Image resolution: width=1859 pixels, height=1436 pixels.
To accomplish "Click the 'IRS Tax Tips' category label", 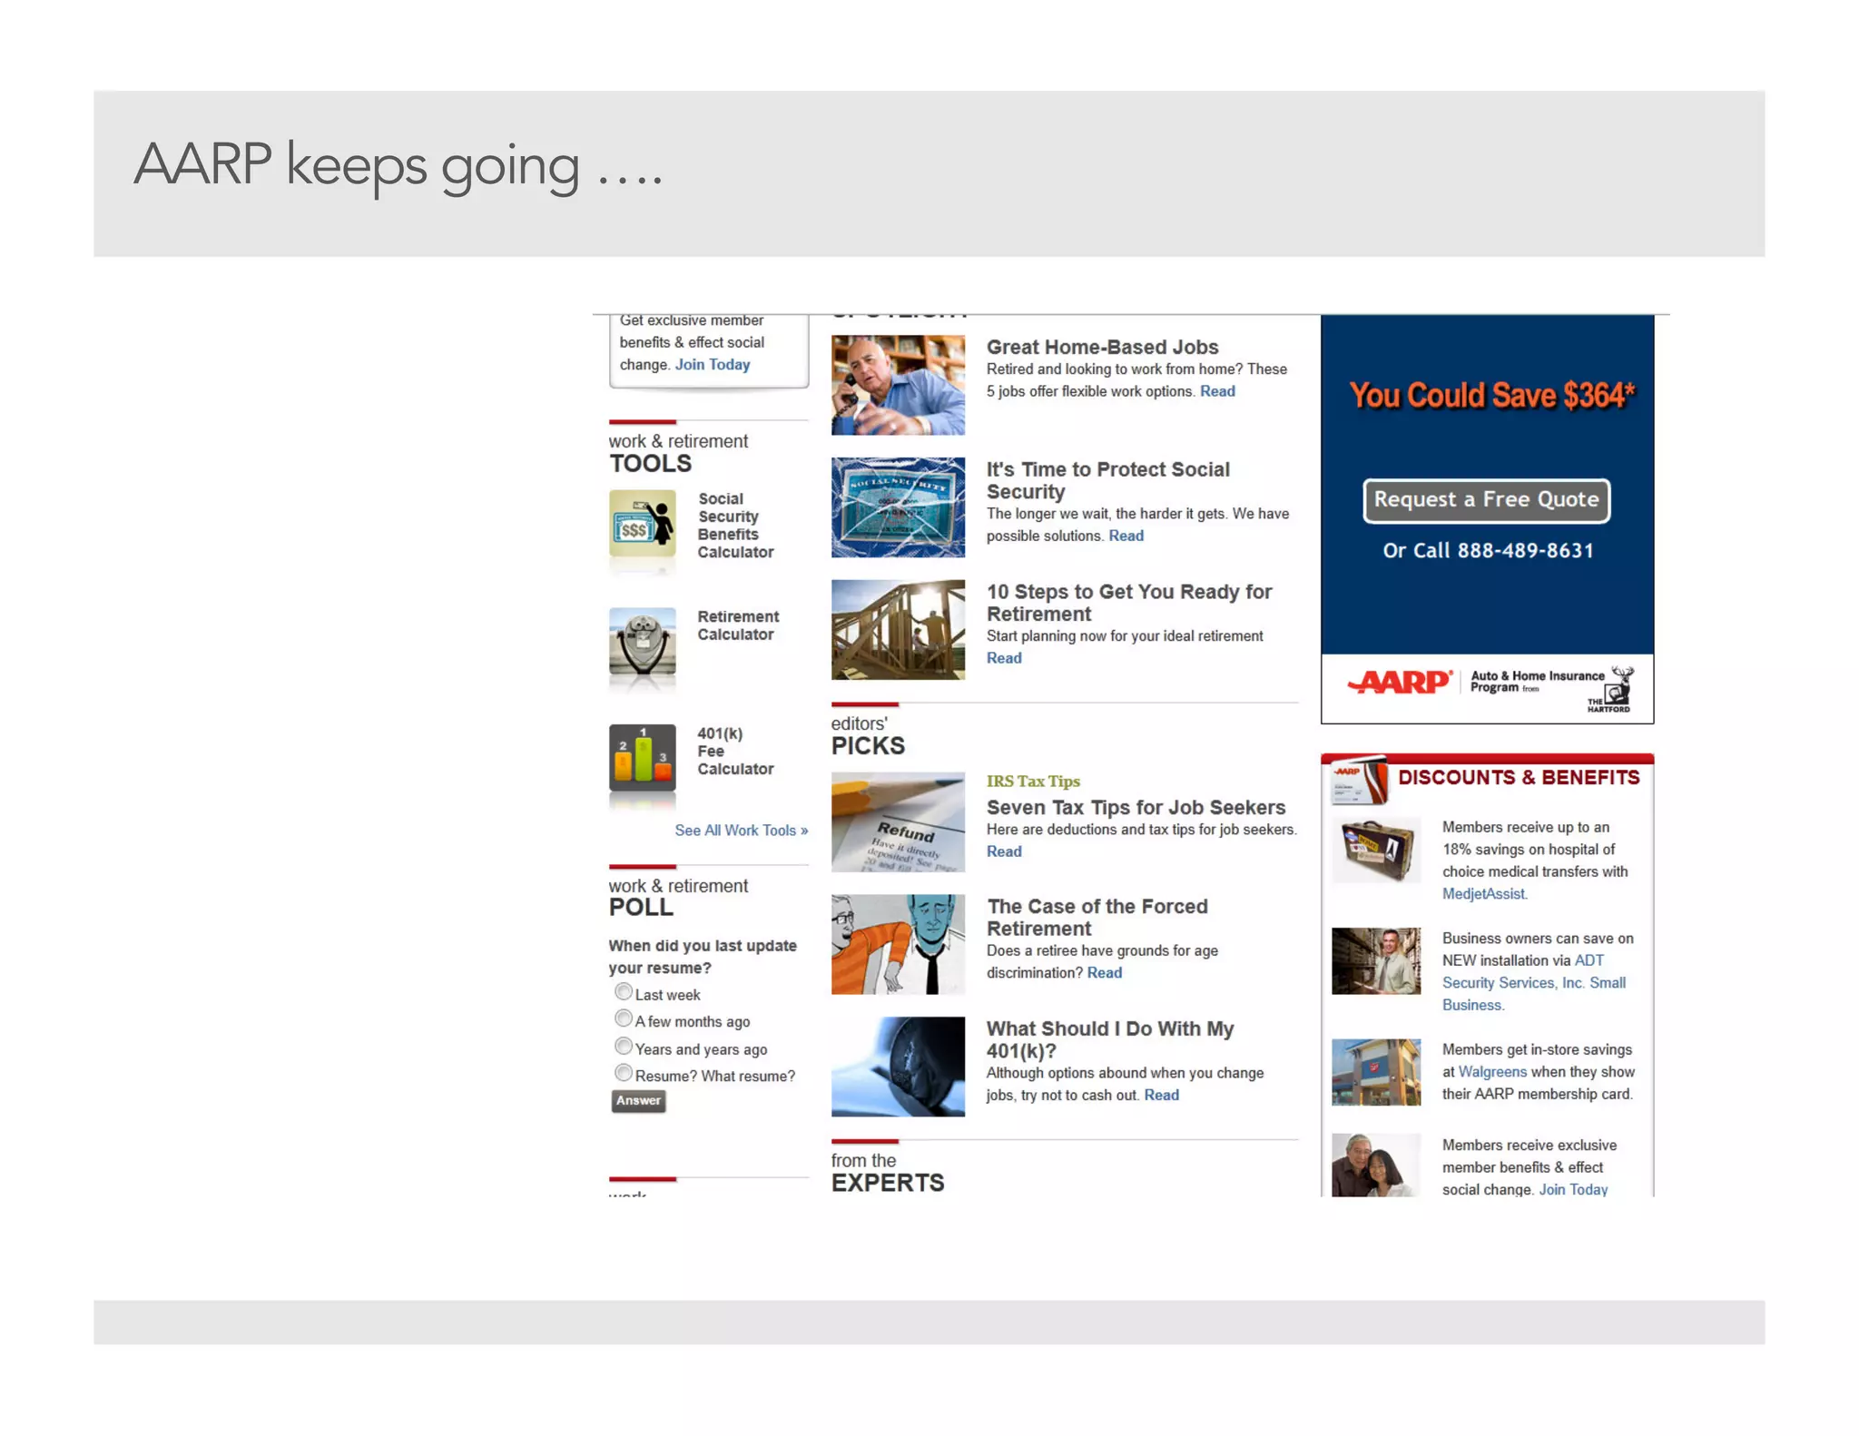I will point(1033,782).
